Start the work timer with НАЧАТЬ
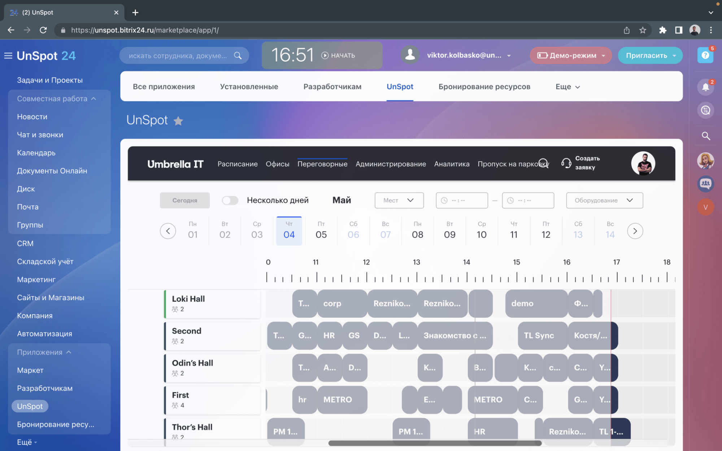 [338, 56]
